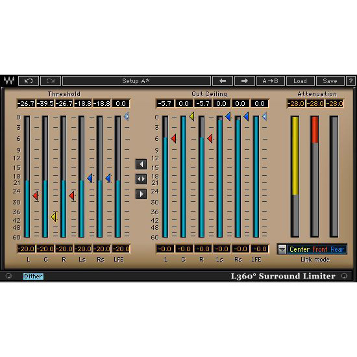Click the blue Ls threshold slider arrow
Viewport: 357px width, 357px height.
[x=90, y=178]
